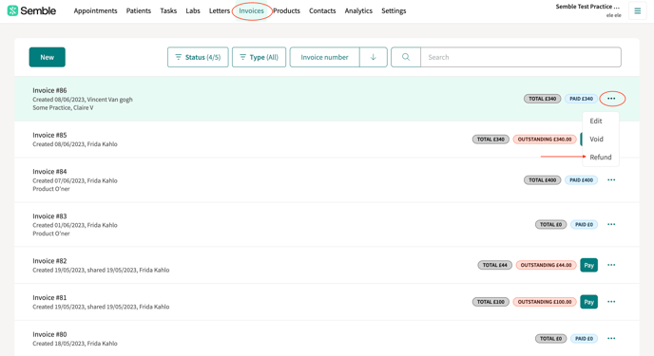The height and width of the screenshot is (356, 654).
Task: Expand the Status (4/5) filter
Action: click(x=198, y=57)
